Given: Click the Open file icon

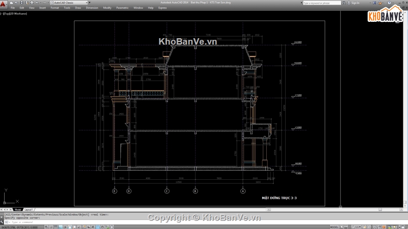Looking at the screenshot, I should (16, 3).
